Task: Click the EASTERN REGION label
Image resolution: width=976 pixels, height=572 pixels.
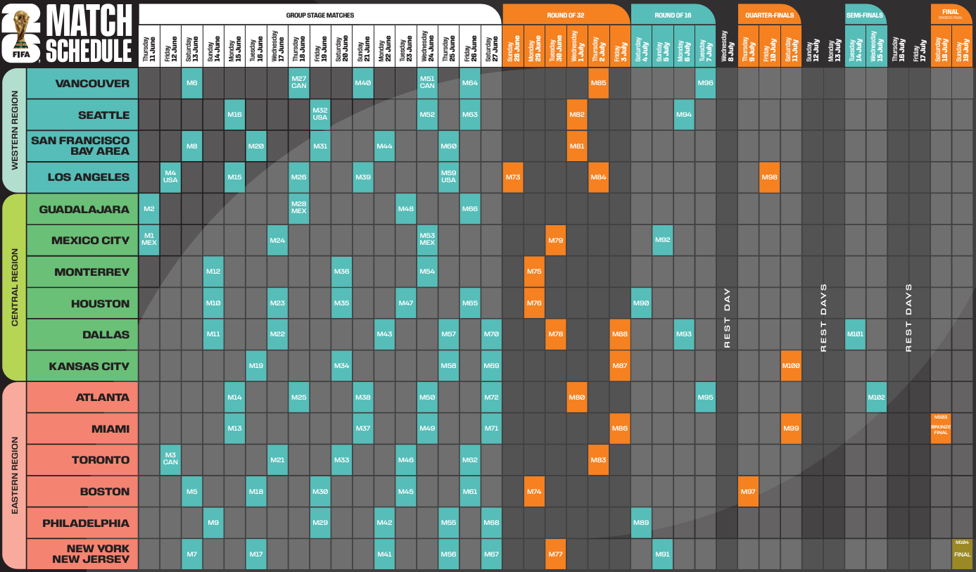Action: [14, 476]
